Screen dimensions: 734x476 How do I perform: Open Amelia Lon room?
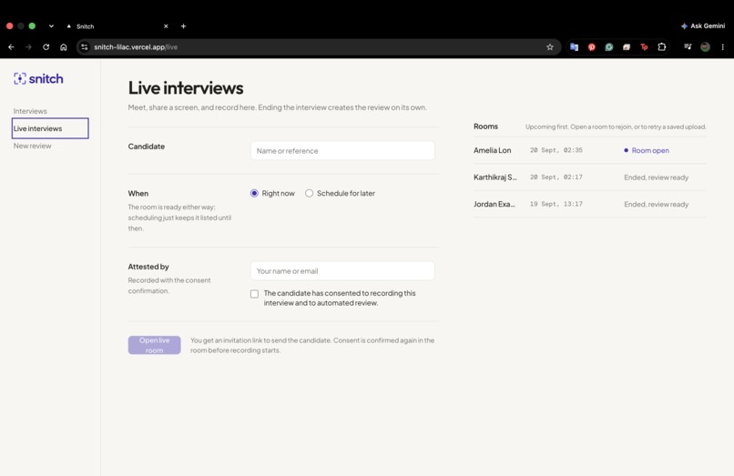coord(590,150)
